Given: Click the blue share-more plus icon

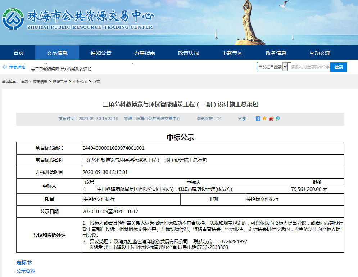Looking at the screenshot, I should [x=258, y=119].
